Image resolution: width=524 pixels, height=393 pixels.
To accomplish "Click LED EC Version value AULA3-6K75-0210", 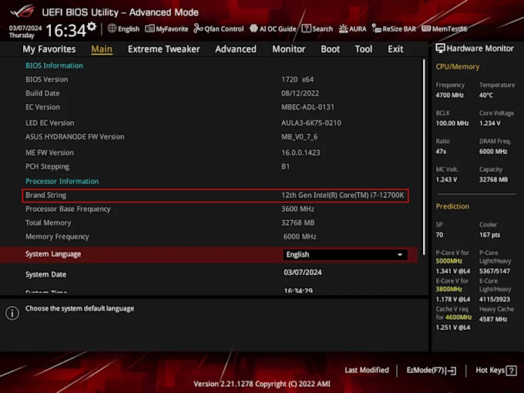I will tap(311, 123).
